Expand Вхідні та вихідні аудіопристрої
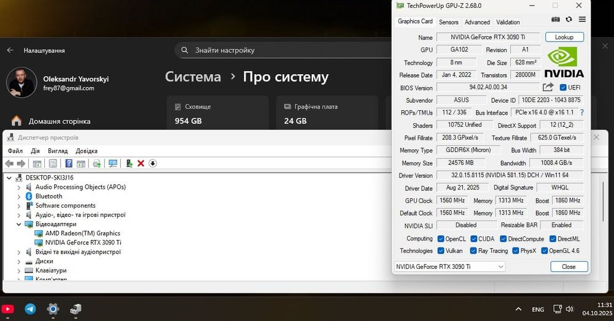Screen dimensions: 614x321 pos(19,252)
